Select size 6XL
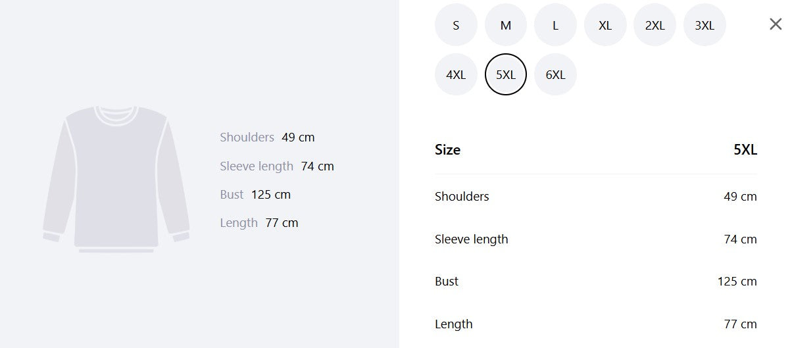The height and width of the screenshot is (348, 790). coord(555,74)
